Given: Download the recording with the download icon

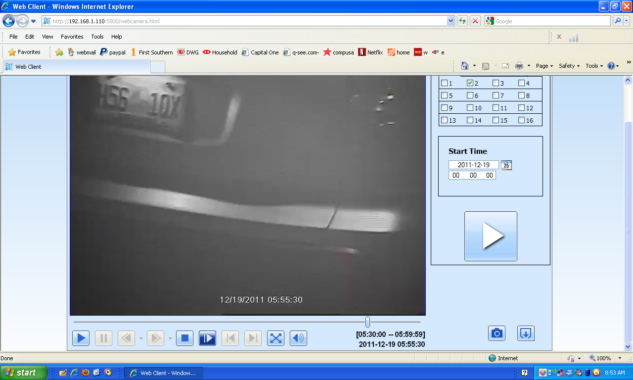Looking at the screenshot, I should pos(526,333).
